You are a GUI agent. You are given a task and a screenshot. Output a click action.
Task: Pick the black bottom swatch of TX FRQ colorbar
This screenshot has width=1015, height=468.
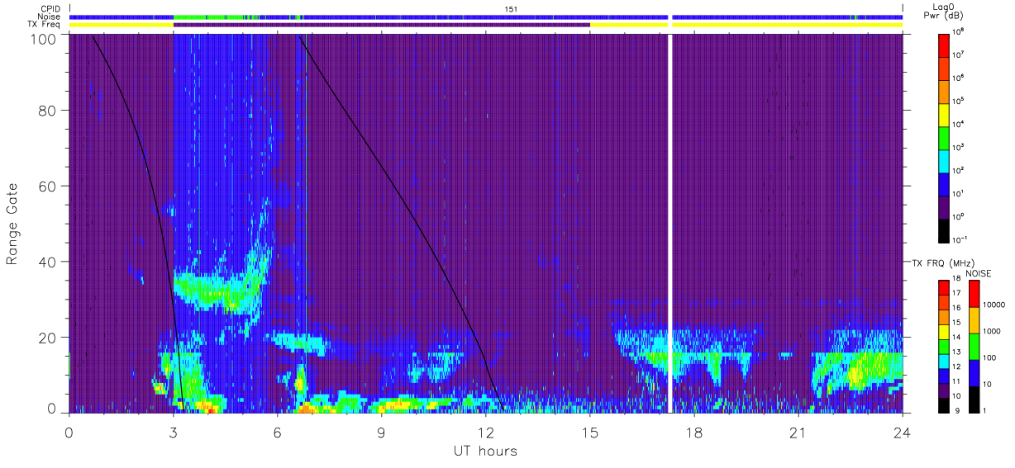point(944,405)
